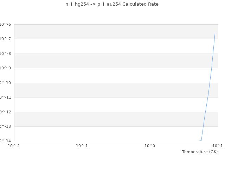Select the 10^-9 y-axis tick label
Image resolution: width=225 pixels, height=169 pixels.
tap(5, 68)
